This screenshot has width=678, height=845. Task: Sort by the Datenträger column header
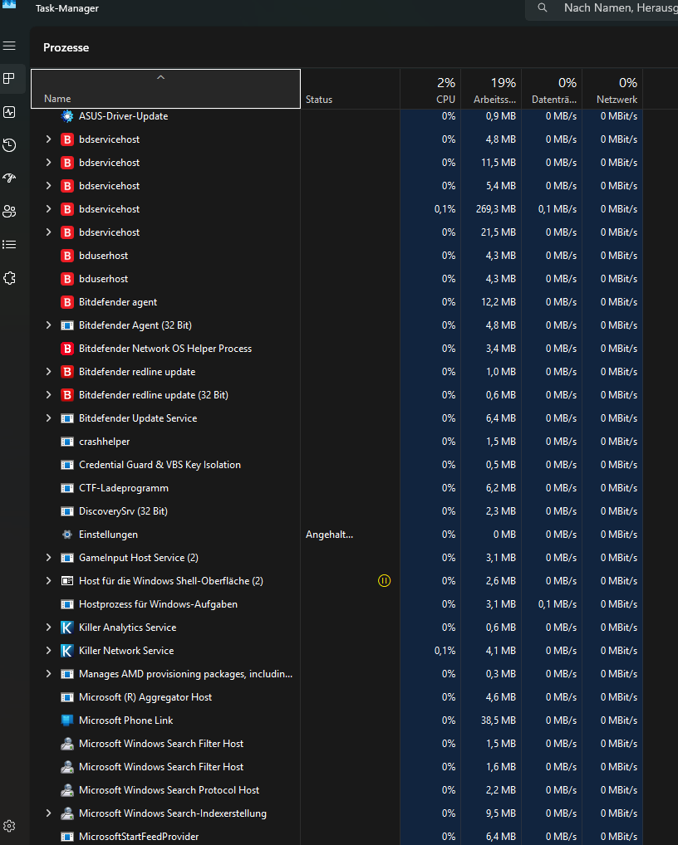(x=552, y=88)
